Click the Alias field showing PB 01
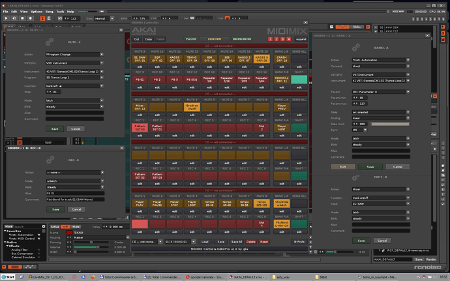Screen dimensions: 450x281 coord(75,194)
